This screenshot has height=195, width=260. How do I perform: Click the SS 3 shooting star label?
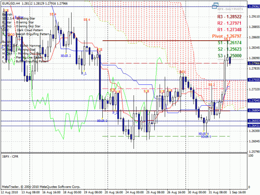(x=227, y=39)
